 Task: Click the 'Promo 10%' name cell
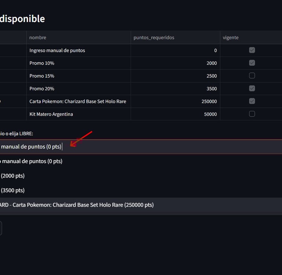pos(42,63)
